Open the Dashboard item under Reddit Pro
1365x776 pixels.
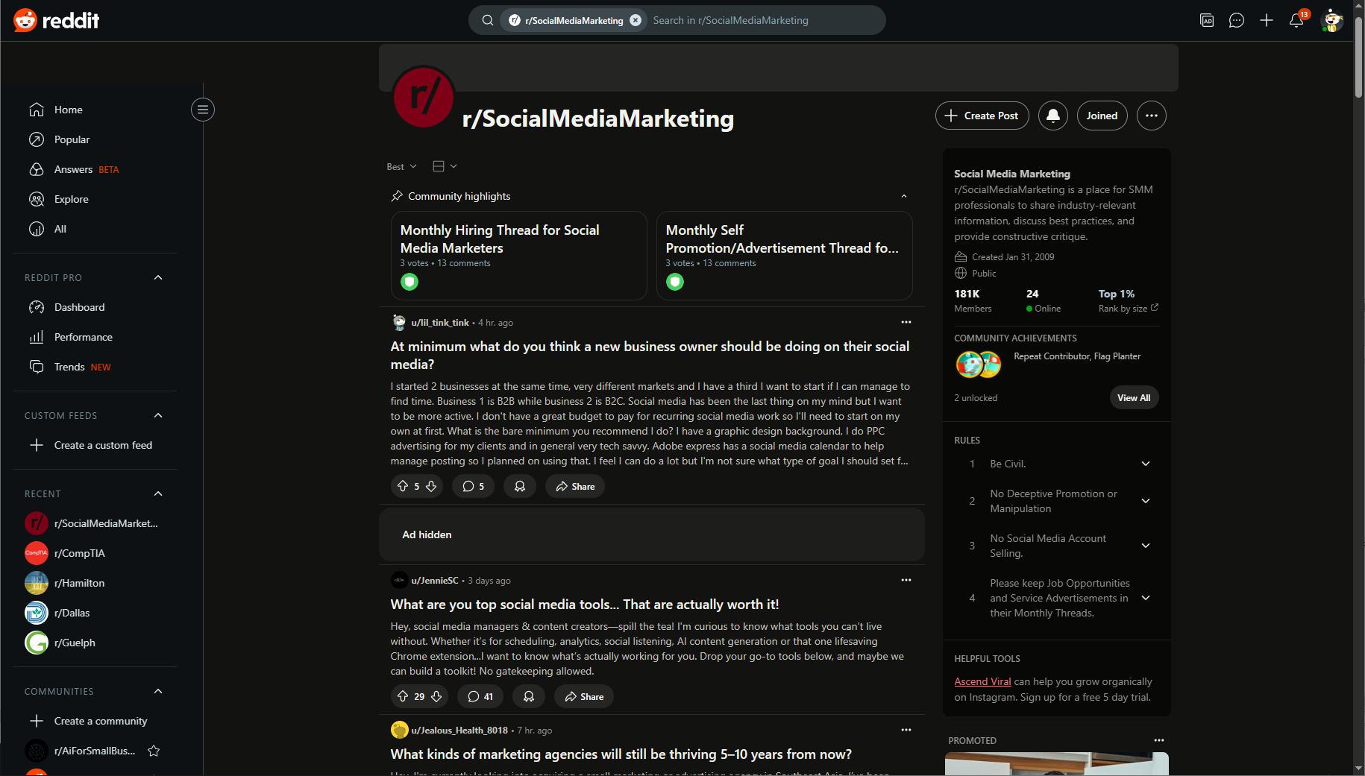point(79,307)
